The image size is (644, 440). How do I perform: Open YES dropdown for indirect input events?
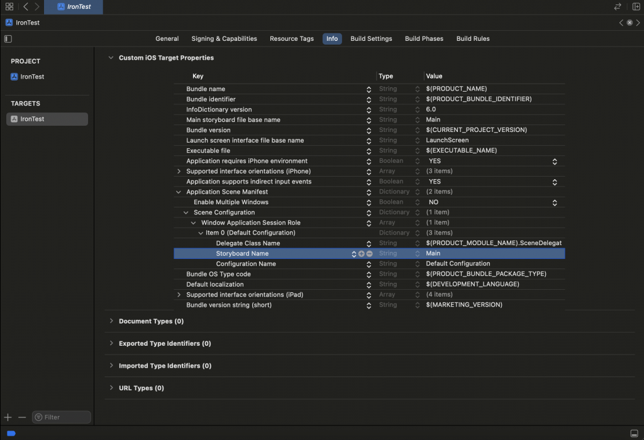(555, 182)
